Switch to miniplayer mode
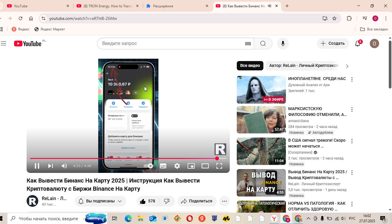The height and width of the screenshot is (224, 392). coord(191,166)
